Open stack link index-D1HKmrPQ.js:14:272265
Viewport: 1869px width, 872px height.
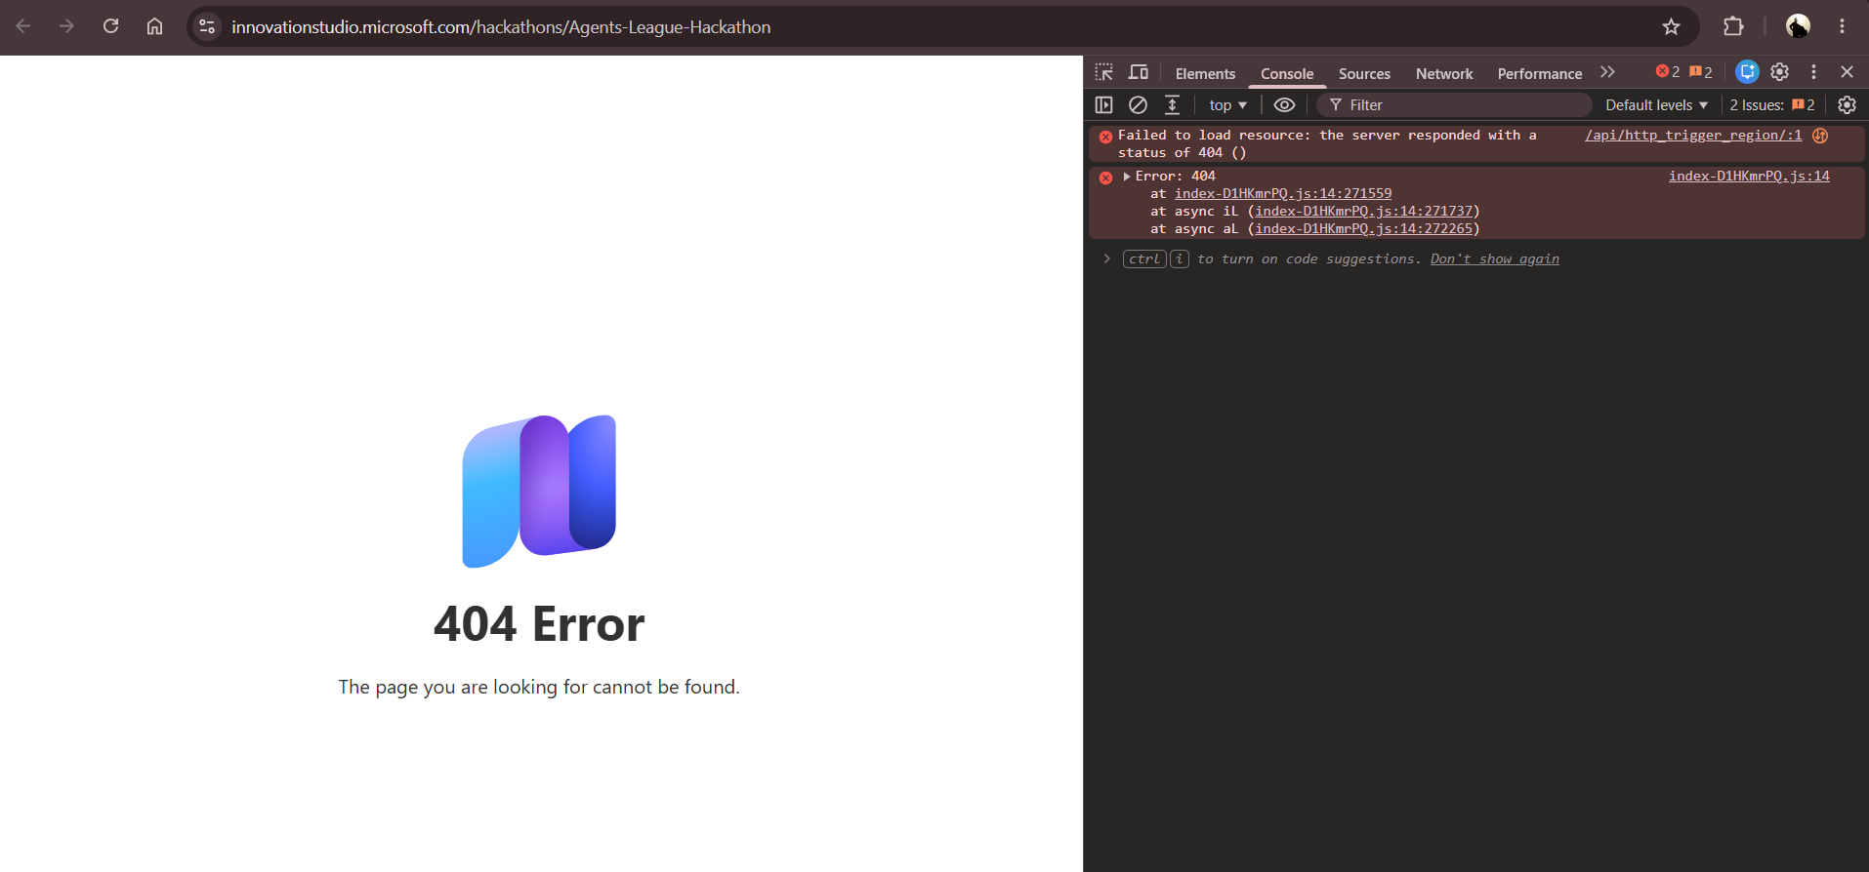pyautogui.click(x=1364, y=229)
